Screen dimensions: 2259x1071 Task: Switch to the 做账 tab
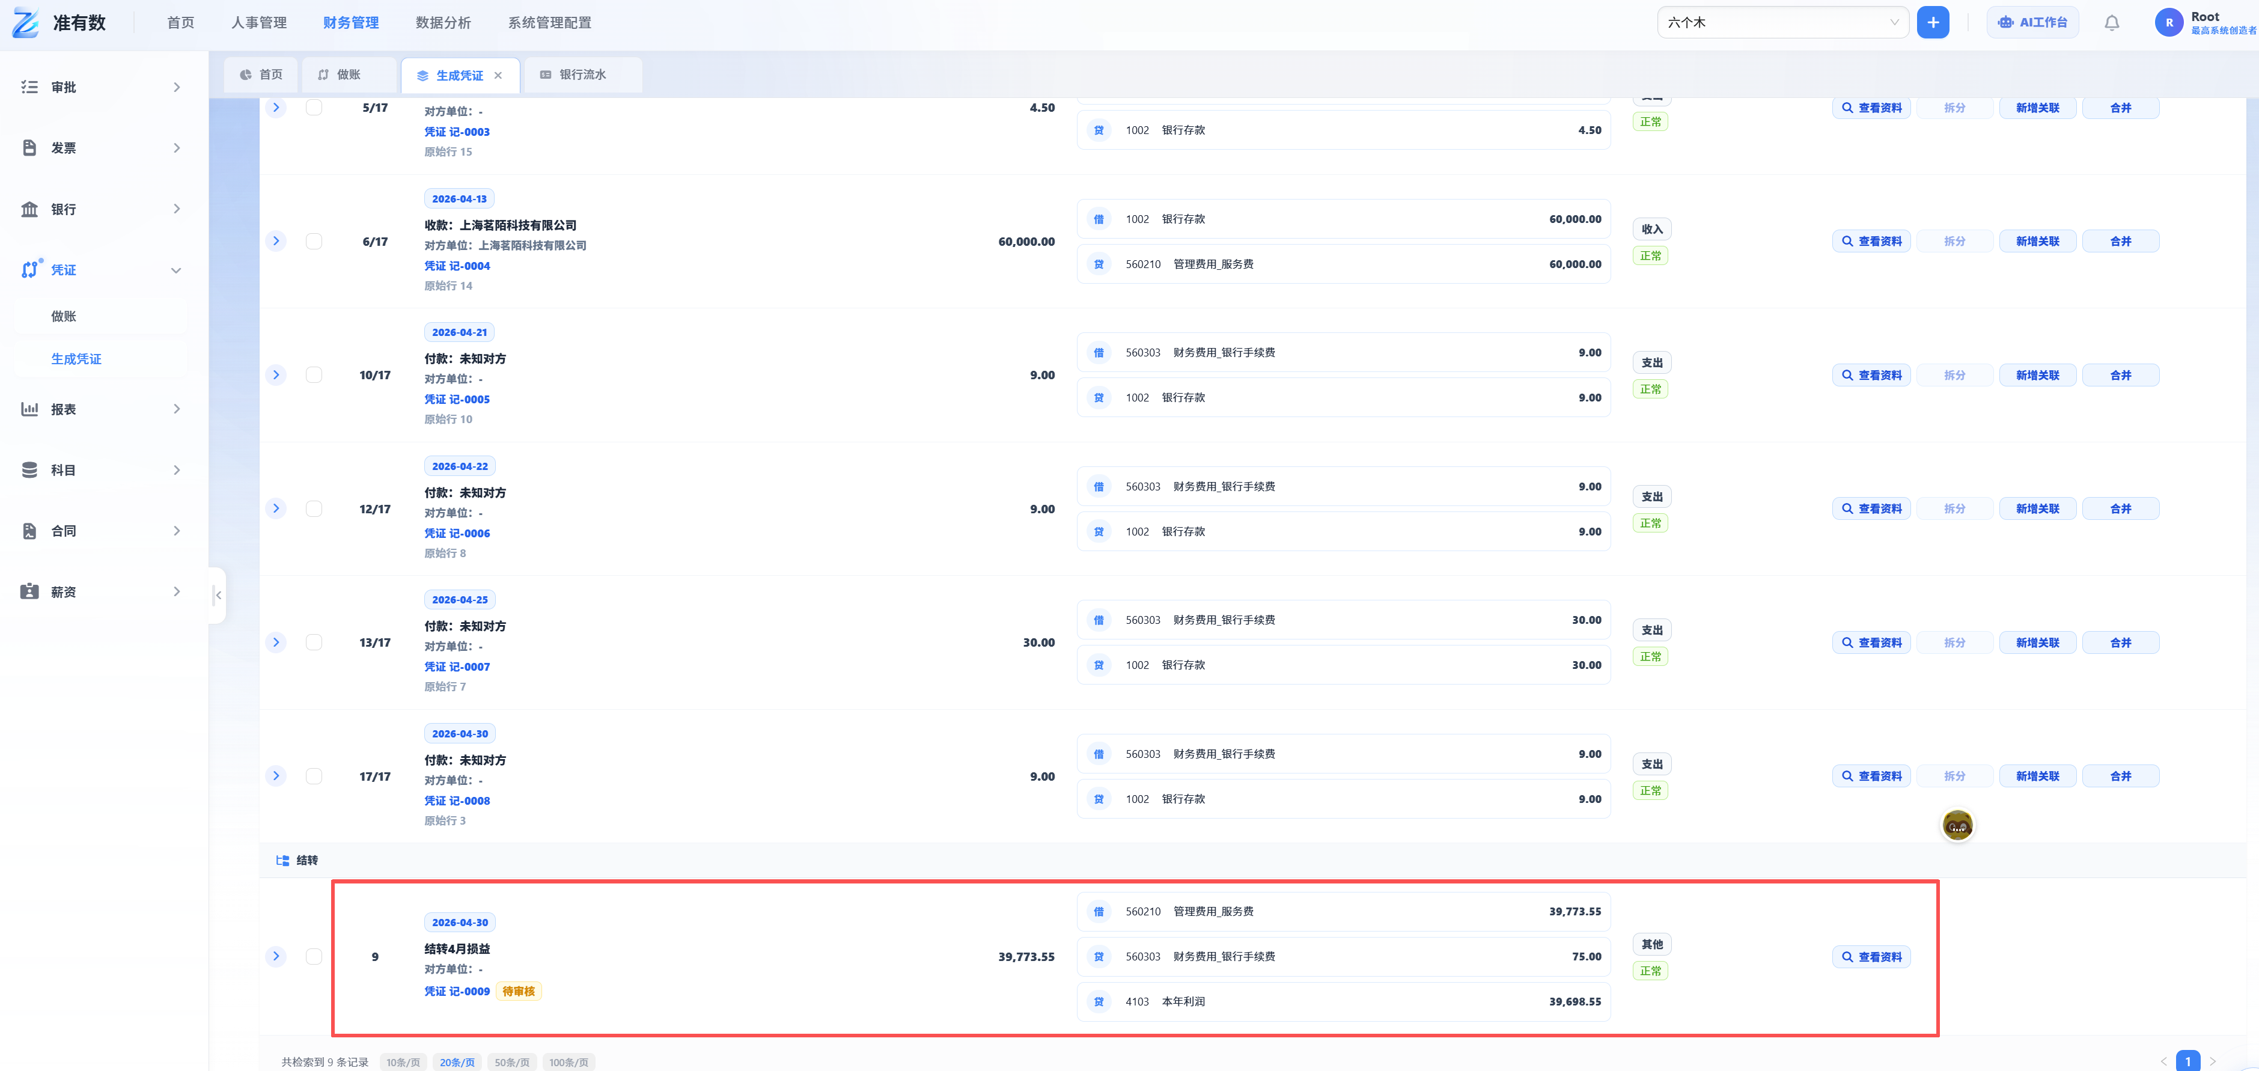click(349, 75)
